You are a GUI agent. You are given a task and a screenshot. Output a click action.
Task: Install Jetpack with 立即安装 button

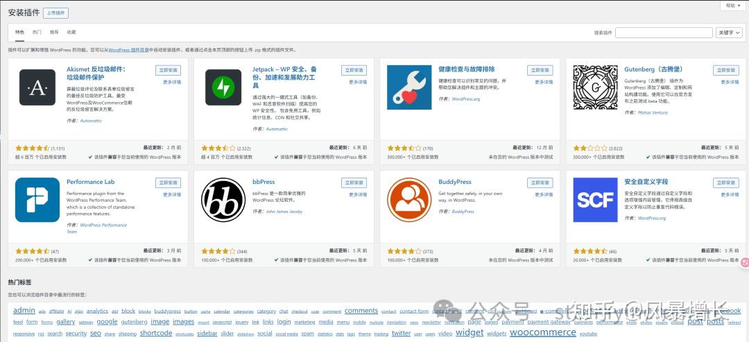click(x=354, y=70)
